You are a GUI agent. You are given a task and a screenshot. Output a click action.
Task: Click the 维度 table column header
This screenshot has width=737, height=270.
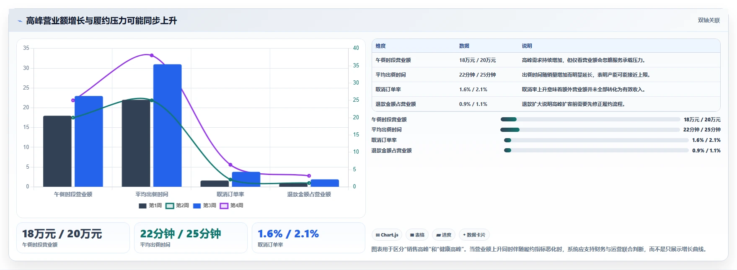point(380,46)
